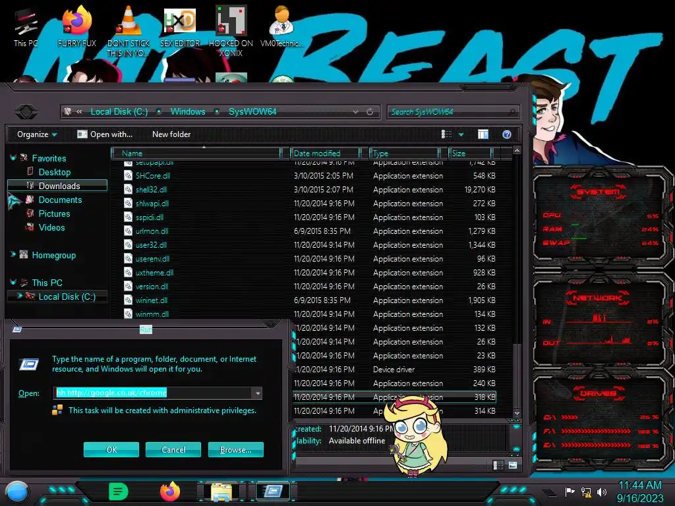Viewport: 675px width, 506px height.
Task: Select the version.dll file
Action: click(x=152, y=286)
